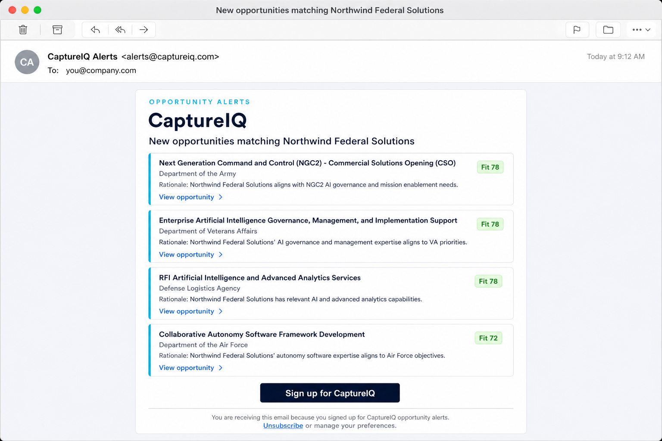
Task: Reply all using the double arrow icon
Action: pos(120,30)
